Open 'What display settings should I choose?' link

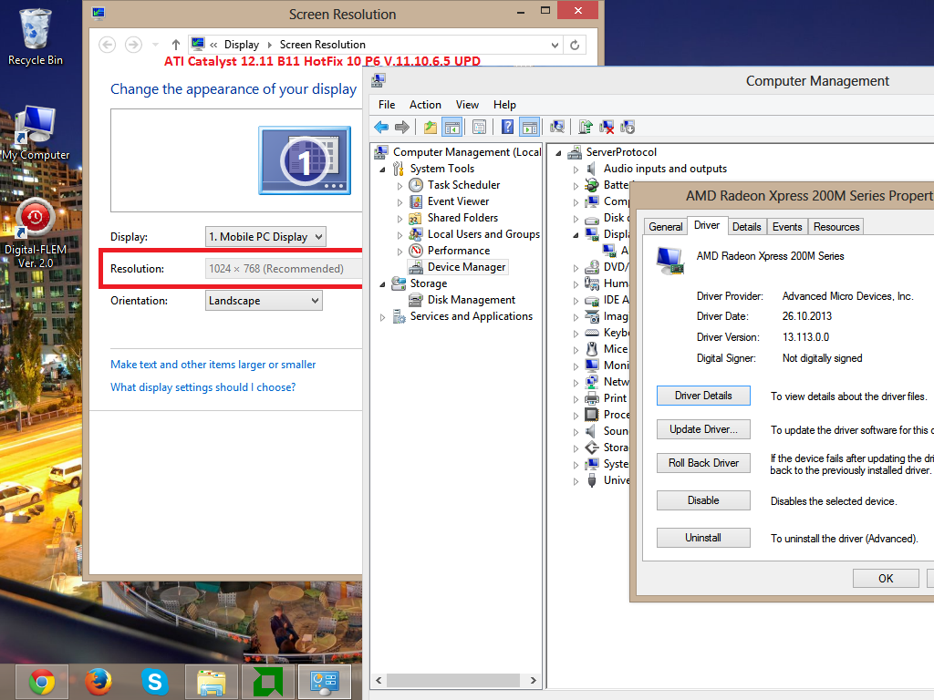pyautogui.click(x=202, y=387)
